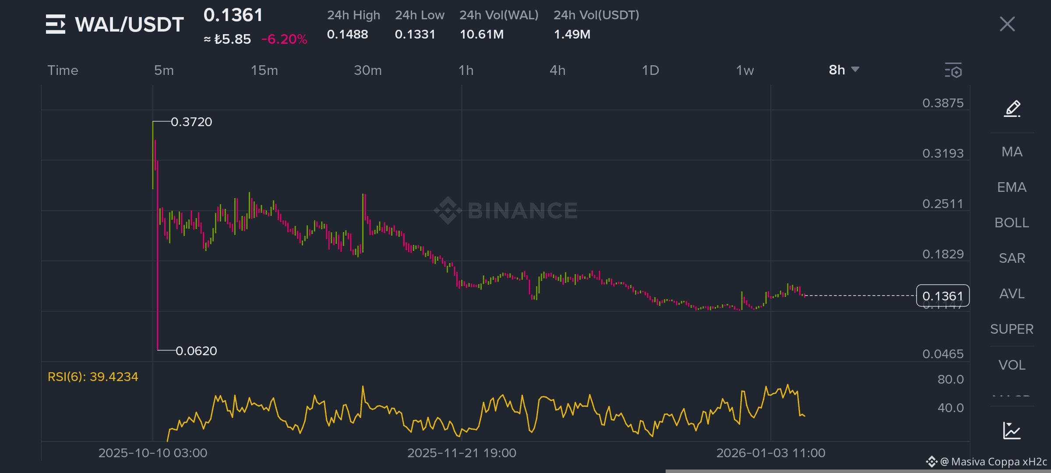
Task: Toggle the AVL indicator
Action: point(1012,293)
